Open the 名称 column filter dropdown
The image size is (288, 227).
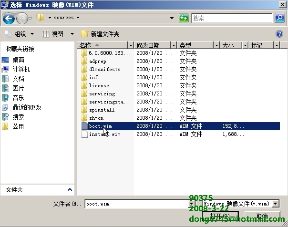[131, 45]
